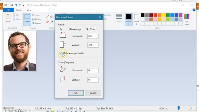The image size is (199, 112).
Task: Collapse the ribbon with the chevron
Action: point(190,10)
